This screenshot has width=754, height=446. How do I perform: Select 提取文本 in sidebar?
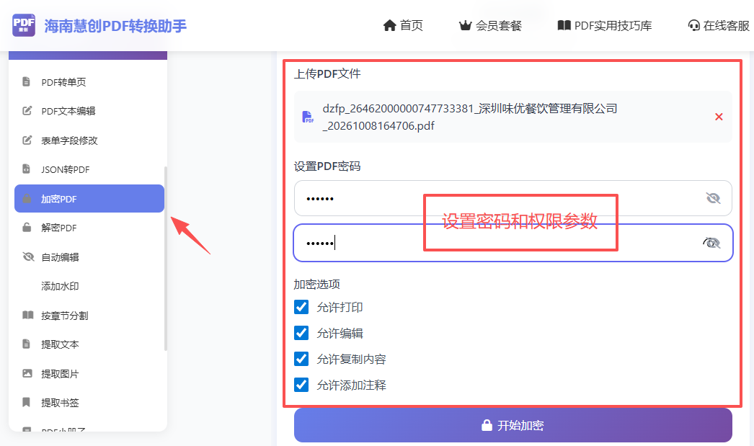[89, 344]
